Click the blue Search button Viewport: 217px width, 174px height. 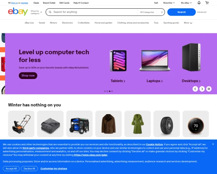pyautogui.click(x=182, y=12)
